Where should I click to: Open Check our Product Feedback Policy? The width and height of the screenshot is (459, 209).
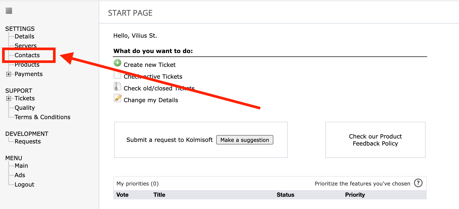click(375, 140)
